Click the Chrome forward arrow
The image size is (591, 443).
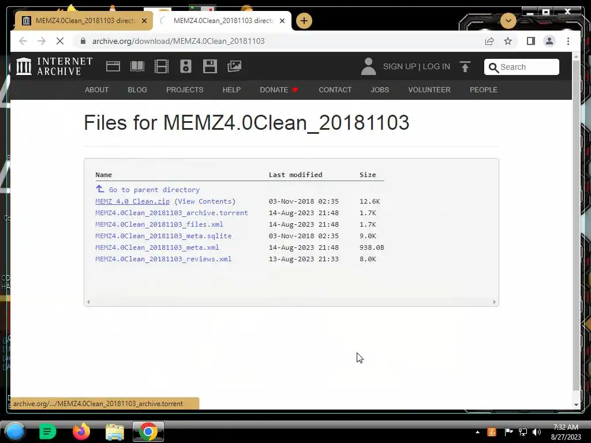click(42, 41)
